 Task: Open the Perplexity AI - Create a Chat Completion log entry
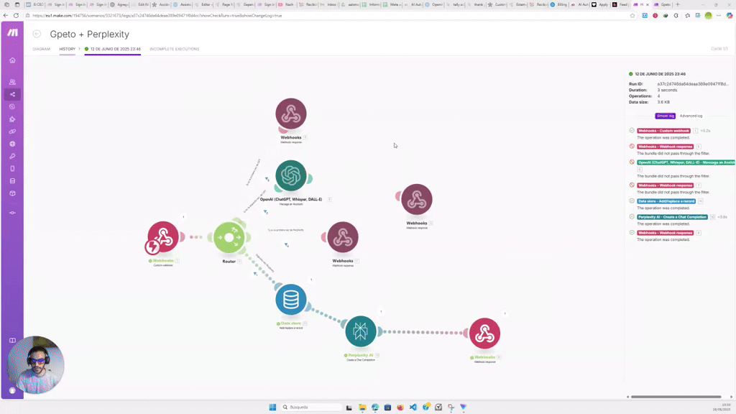pos(672,217)
